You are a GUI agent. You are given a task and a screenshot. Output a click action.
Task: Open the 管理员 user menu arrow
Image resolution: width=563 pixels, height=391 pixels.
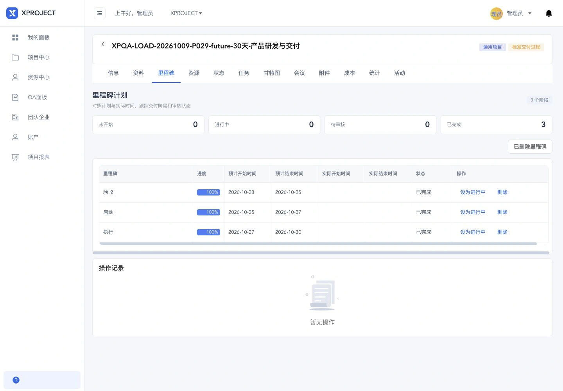(530, 13)
